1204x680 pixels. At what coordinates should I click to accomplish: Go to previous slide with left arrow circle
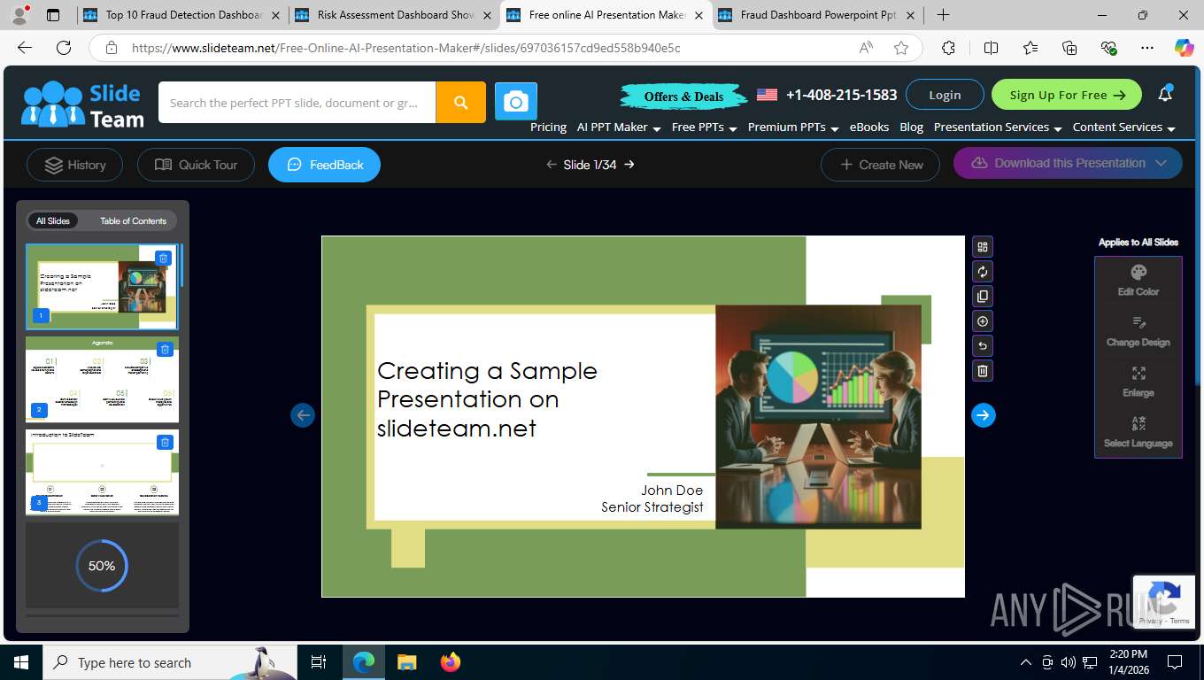(303, 415)
